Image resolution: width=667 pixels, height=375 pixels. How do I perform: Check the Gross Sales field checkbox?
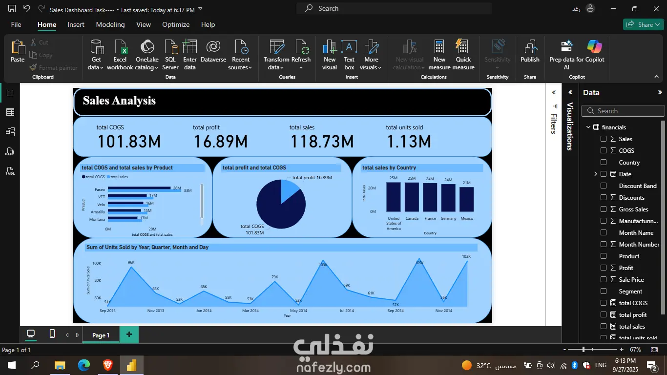pyautogui.click(x=604, y=209)
